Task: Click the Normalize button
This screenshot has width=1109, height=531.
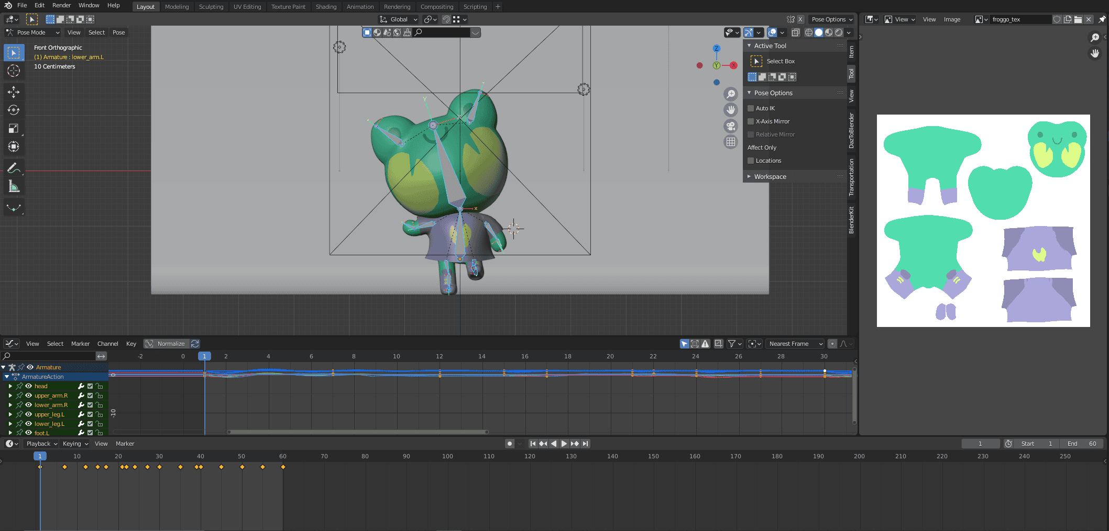Action: coord(166,344)
